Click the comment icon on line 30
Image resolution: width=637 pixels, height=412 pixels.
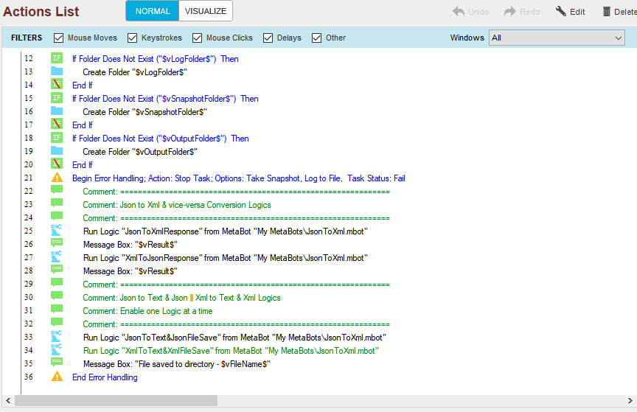tap(57, 298)
